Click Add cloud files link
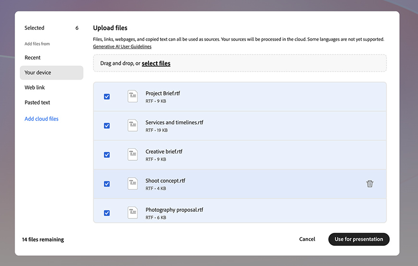 click(x=41, y=119)
